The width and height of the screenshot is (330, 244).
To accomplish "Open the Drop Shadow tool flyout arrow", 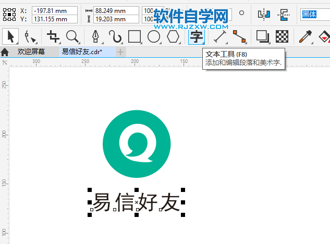I will tap(270, 43).
